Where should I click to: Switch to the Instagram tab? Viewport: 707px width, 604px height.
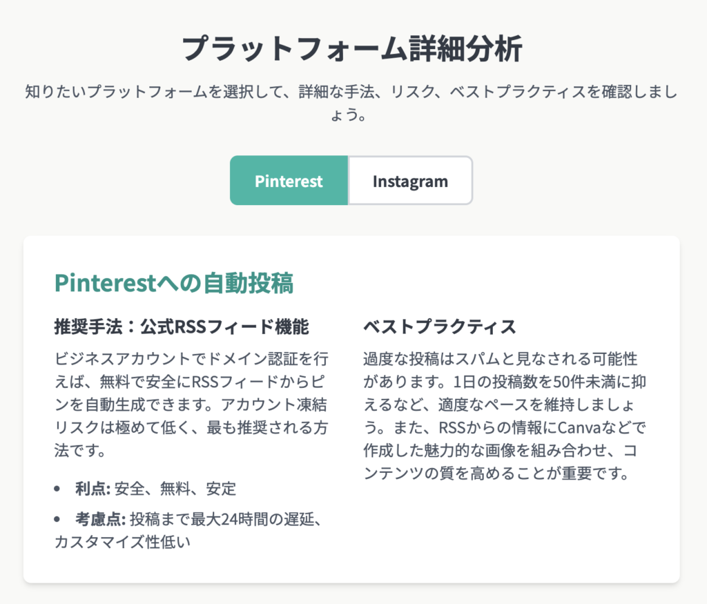coord(410,181)
